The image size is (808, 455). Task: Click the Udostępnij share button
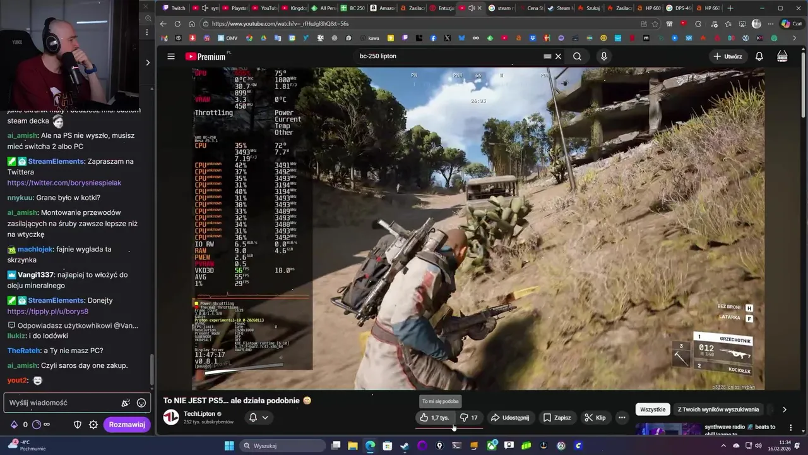[x=510, y=418]
